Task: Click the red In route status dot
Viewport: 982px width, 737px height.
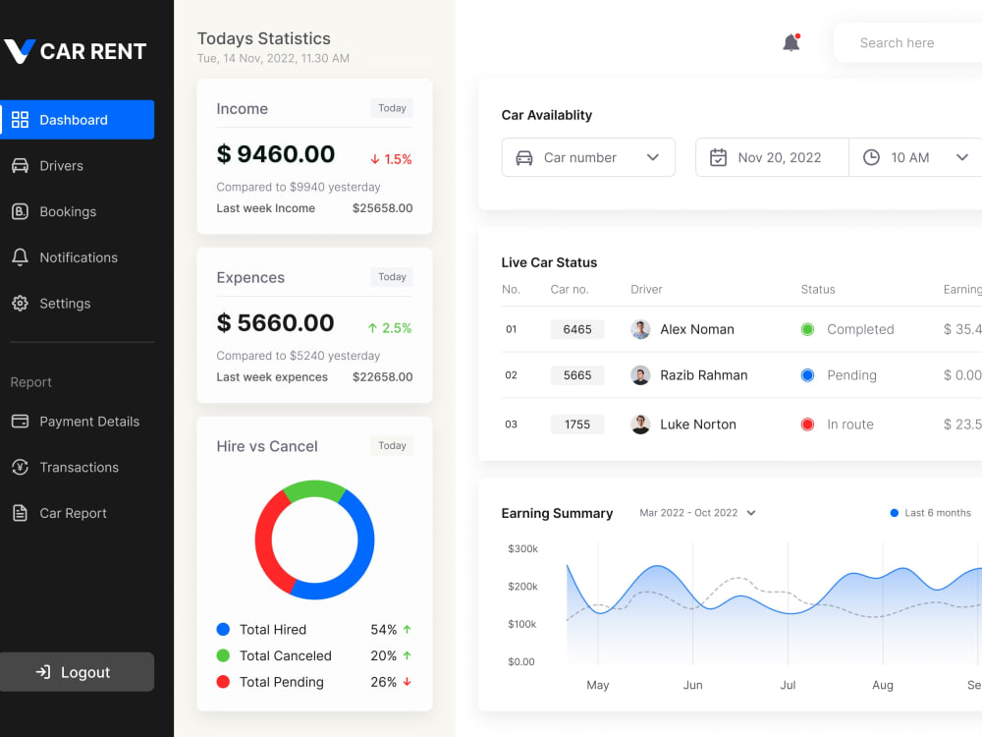Action: 807,425
